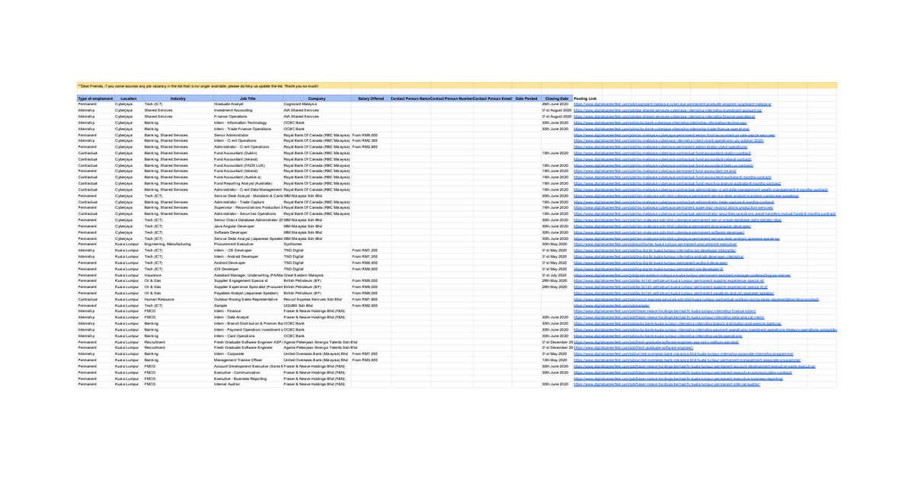Select the 'Contact Person Name' header cell
This screenshot has height=480, width=914.
click(410, 98)
